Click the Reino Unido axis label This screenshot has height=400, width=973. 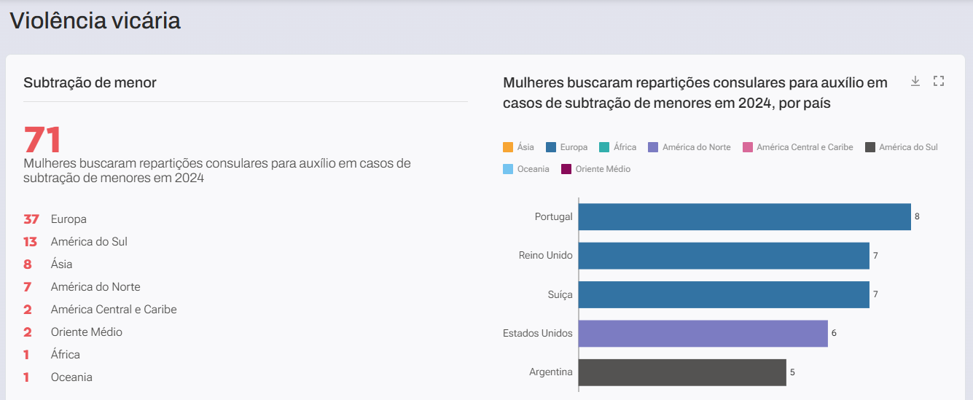click(545, 256)
